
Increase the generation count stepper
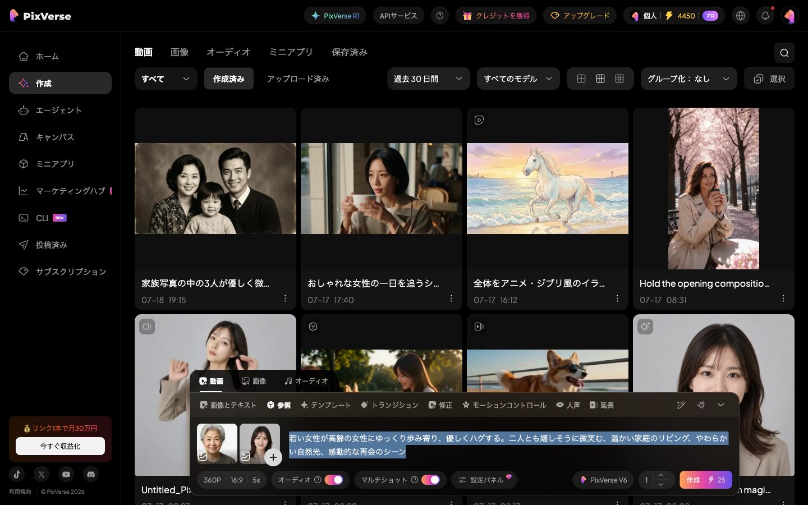(x=660, y=475)
